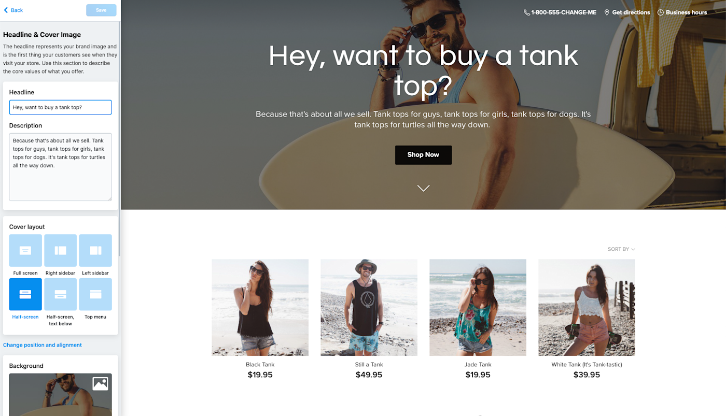Open Get directions in header
This screenshot has height=416, width=726.
click(627, 12)
